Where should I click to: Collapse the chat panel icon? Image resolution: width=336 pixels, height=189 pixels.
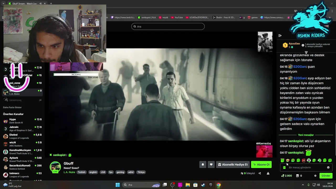coord(280,35)
